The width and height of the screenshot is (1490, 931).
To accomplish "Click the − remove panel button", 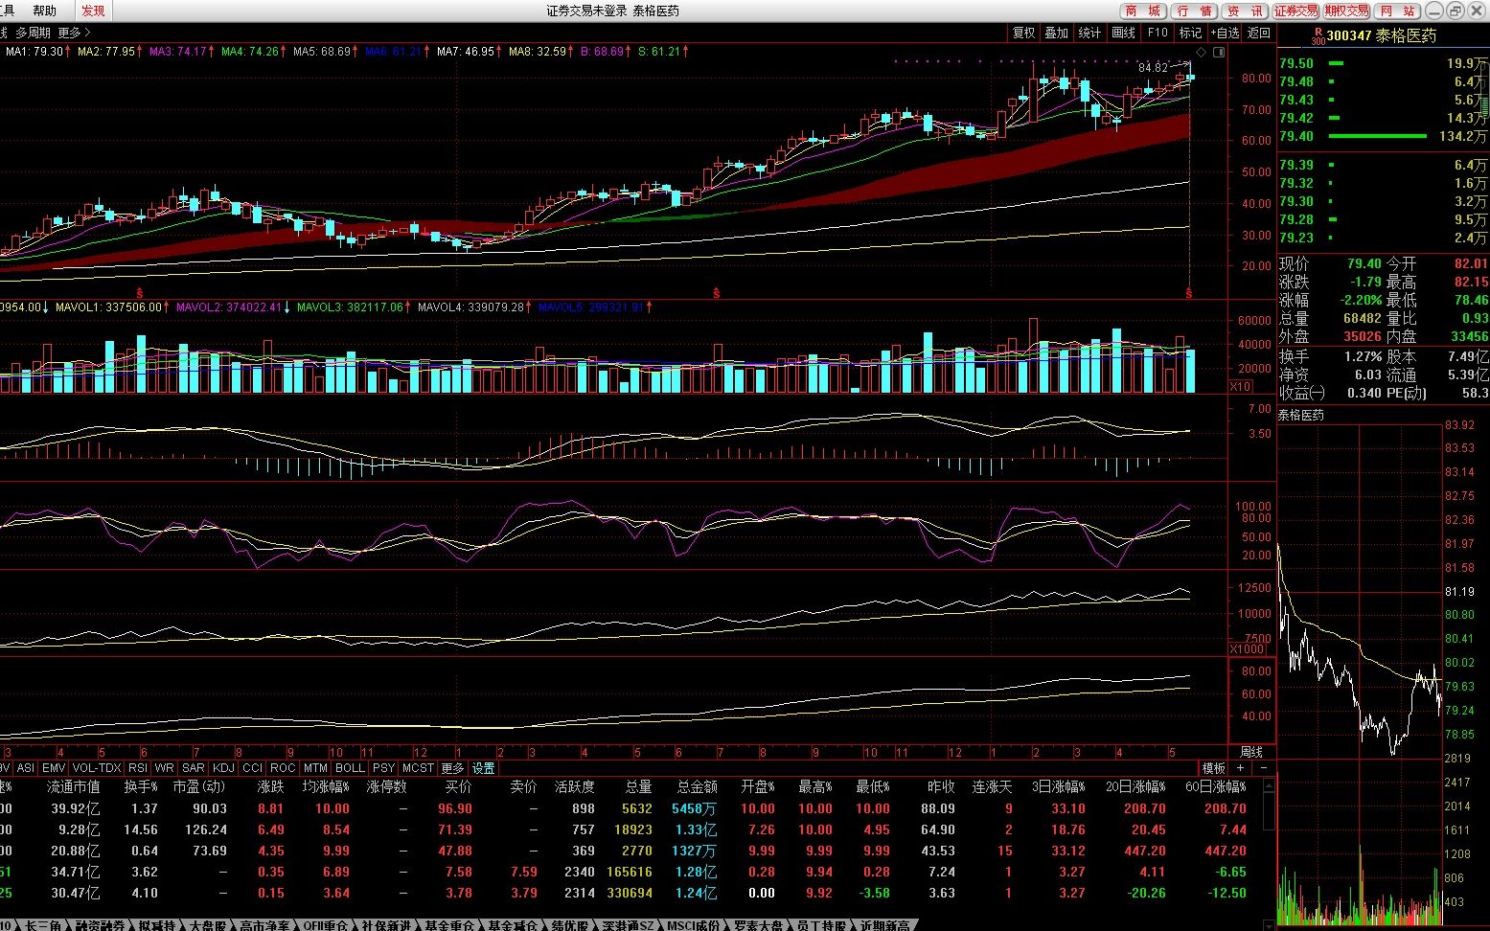I will [1264, 768].
